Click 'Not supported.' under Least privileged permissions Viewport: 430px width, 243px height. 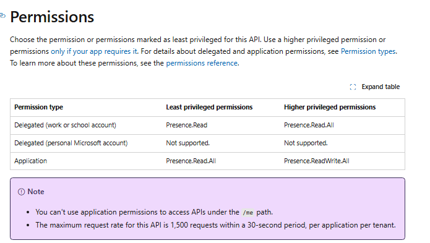point(188,143)
